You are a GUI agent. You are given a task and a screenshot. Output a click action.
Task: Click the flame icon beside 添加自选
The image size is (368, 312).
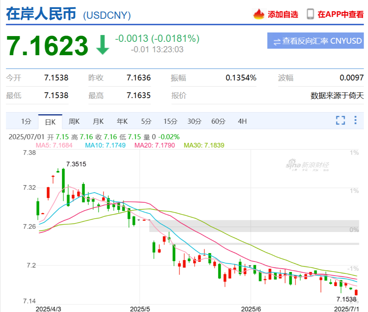tap(258, 14)
